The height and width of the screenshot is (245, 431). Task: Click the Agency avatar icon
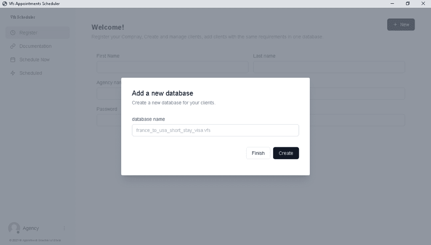click(x=14, y=228)
